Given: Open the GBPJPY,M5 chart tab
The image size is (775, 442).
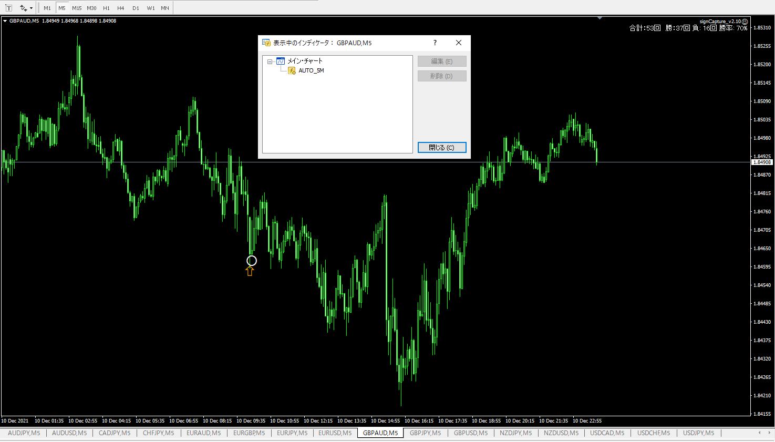Looking at the screenshot, I should tap(425, 433).
